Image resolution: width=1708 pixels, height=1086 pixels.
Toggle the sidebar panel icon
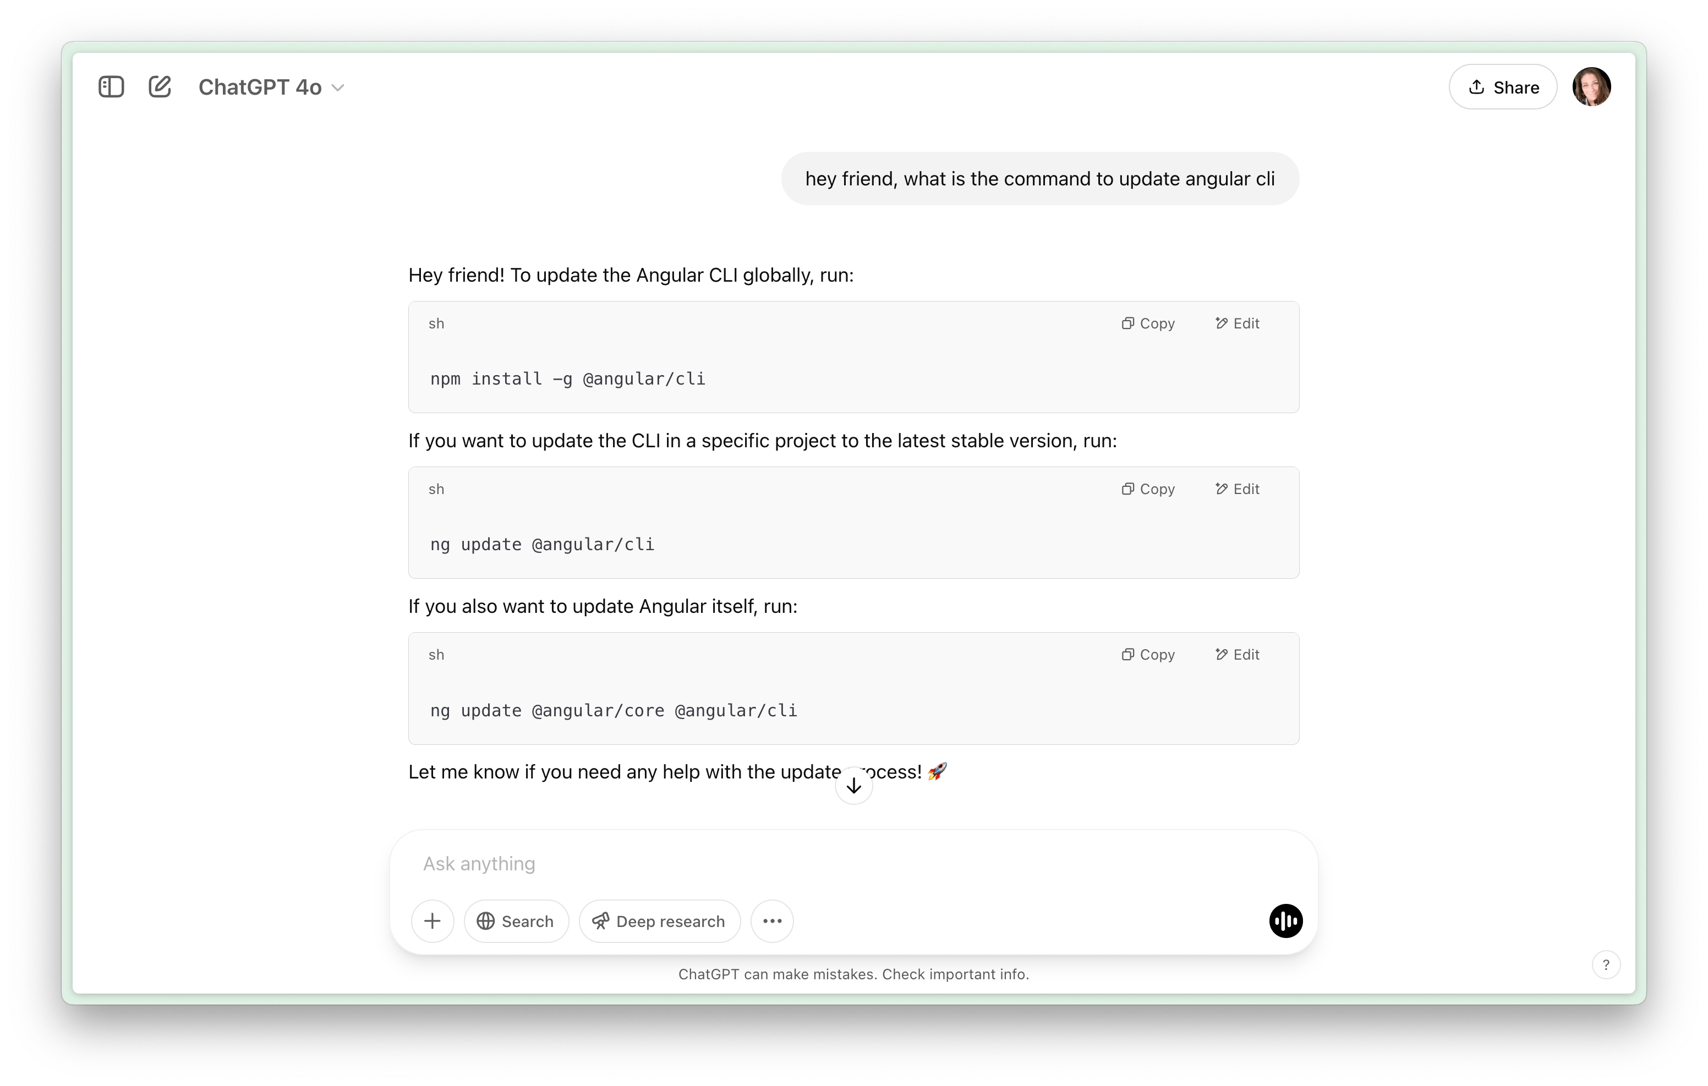pos(111,86)
